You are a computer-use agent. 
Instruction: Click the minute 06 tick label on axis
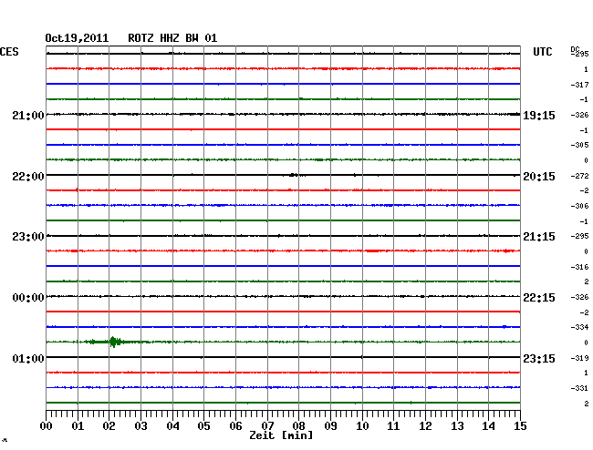tap(235, 426)
